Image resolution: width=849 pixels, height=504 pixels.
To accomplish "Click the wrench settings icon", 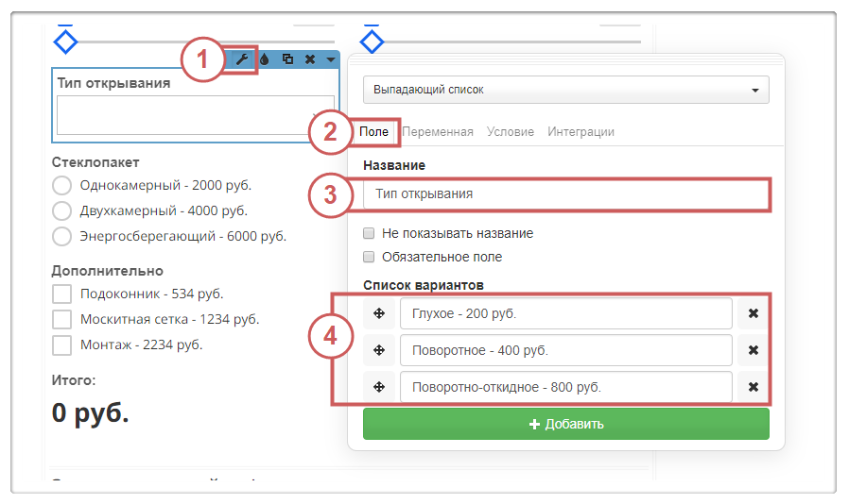I will [x=241, y=59].
